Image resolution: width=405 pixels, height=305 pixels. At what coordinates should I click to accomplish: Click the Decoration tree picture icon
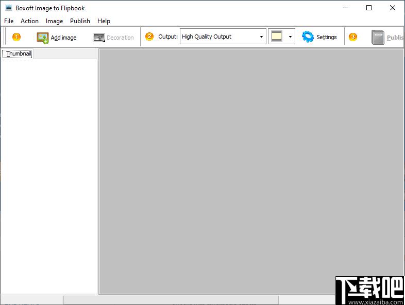tap(98, 38)
